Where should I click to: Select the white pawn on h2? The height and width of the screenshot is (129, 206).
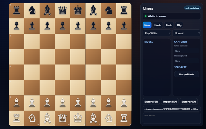tap(124, 103)
